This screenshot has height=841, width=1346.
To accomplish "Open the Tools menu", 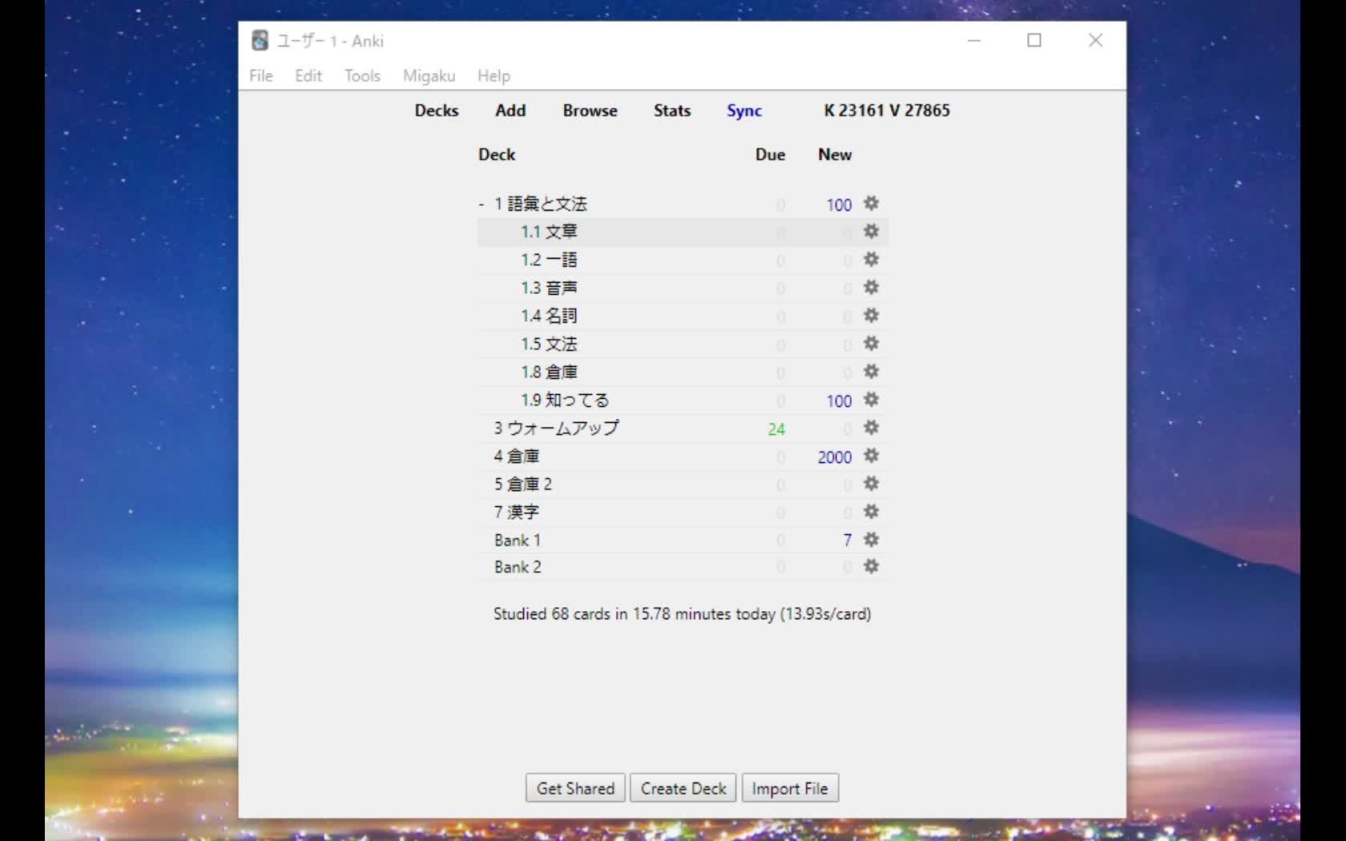I will click(x=362, y=75).
